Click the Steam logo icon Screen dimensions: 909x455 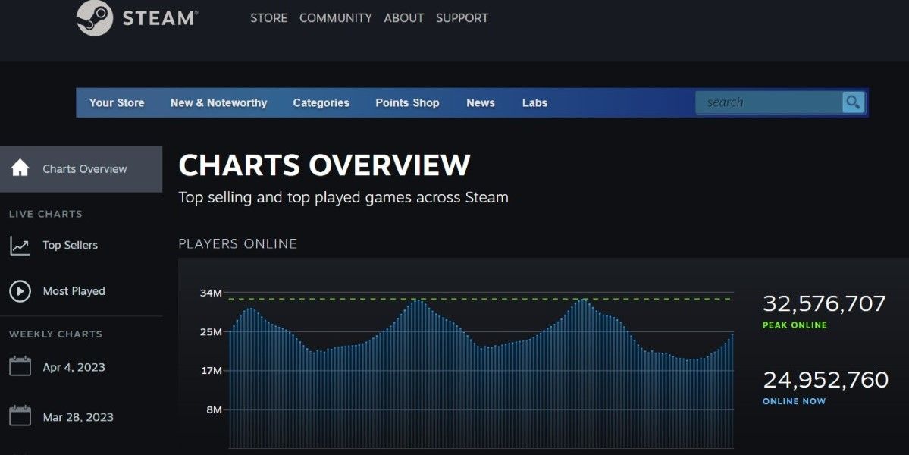(95, 18)
